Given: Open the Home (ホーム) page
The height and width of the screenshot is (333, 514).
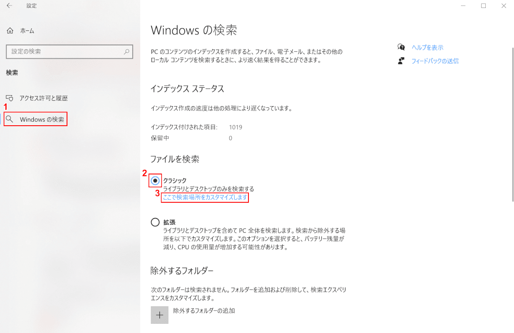Looking at the screenshot, I should (21, 31).
